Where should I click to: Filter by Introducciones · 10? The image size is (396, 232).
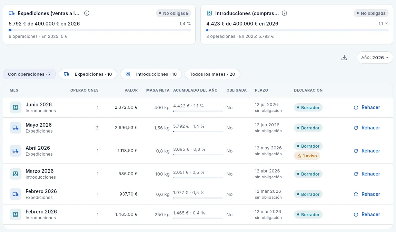tap(151, 74)
